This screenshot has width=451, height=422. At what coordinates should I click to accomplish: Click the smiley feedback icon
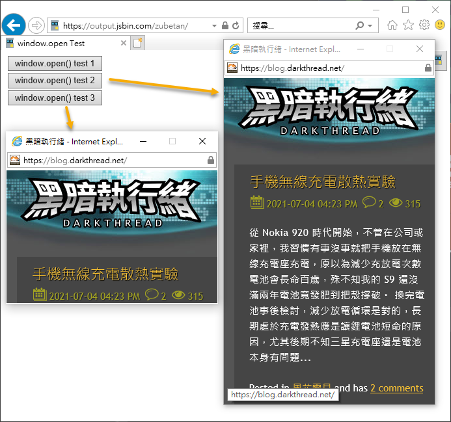[440, 25]
